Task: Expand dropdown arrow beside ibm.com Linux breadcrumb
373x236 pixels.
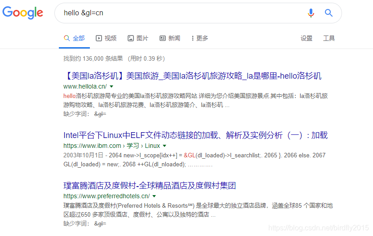Action: coord(164,146)
